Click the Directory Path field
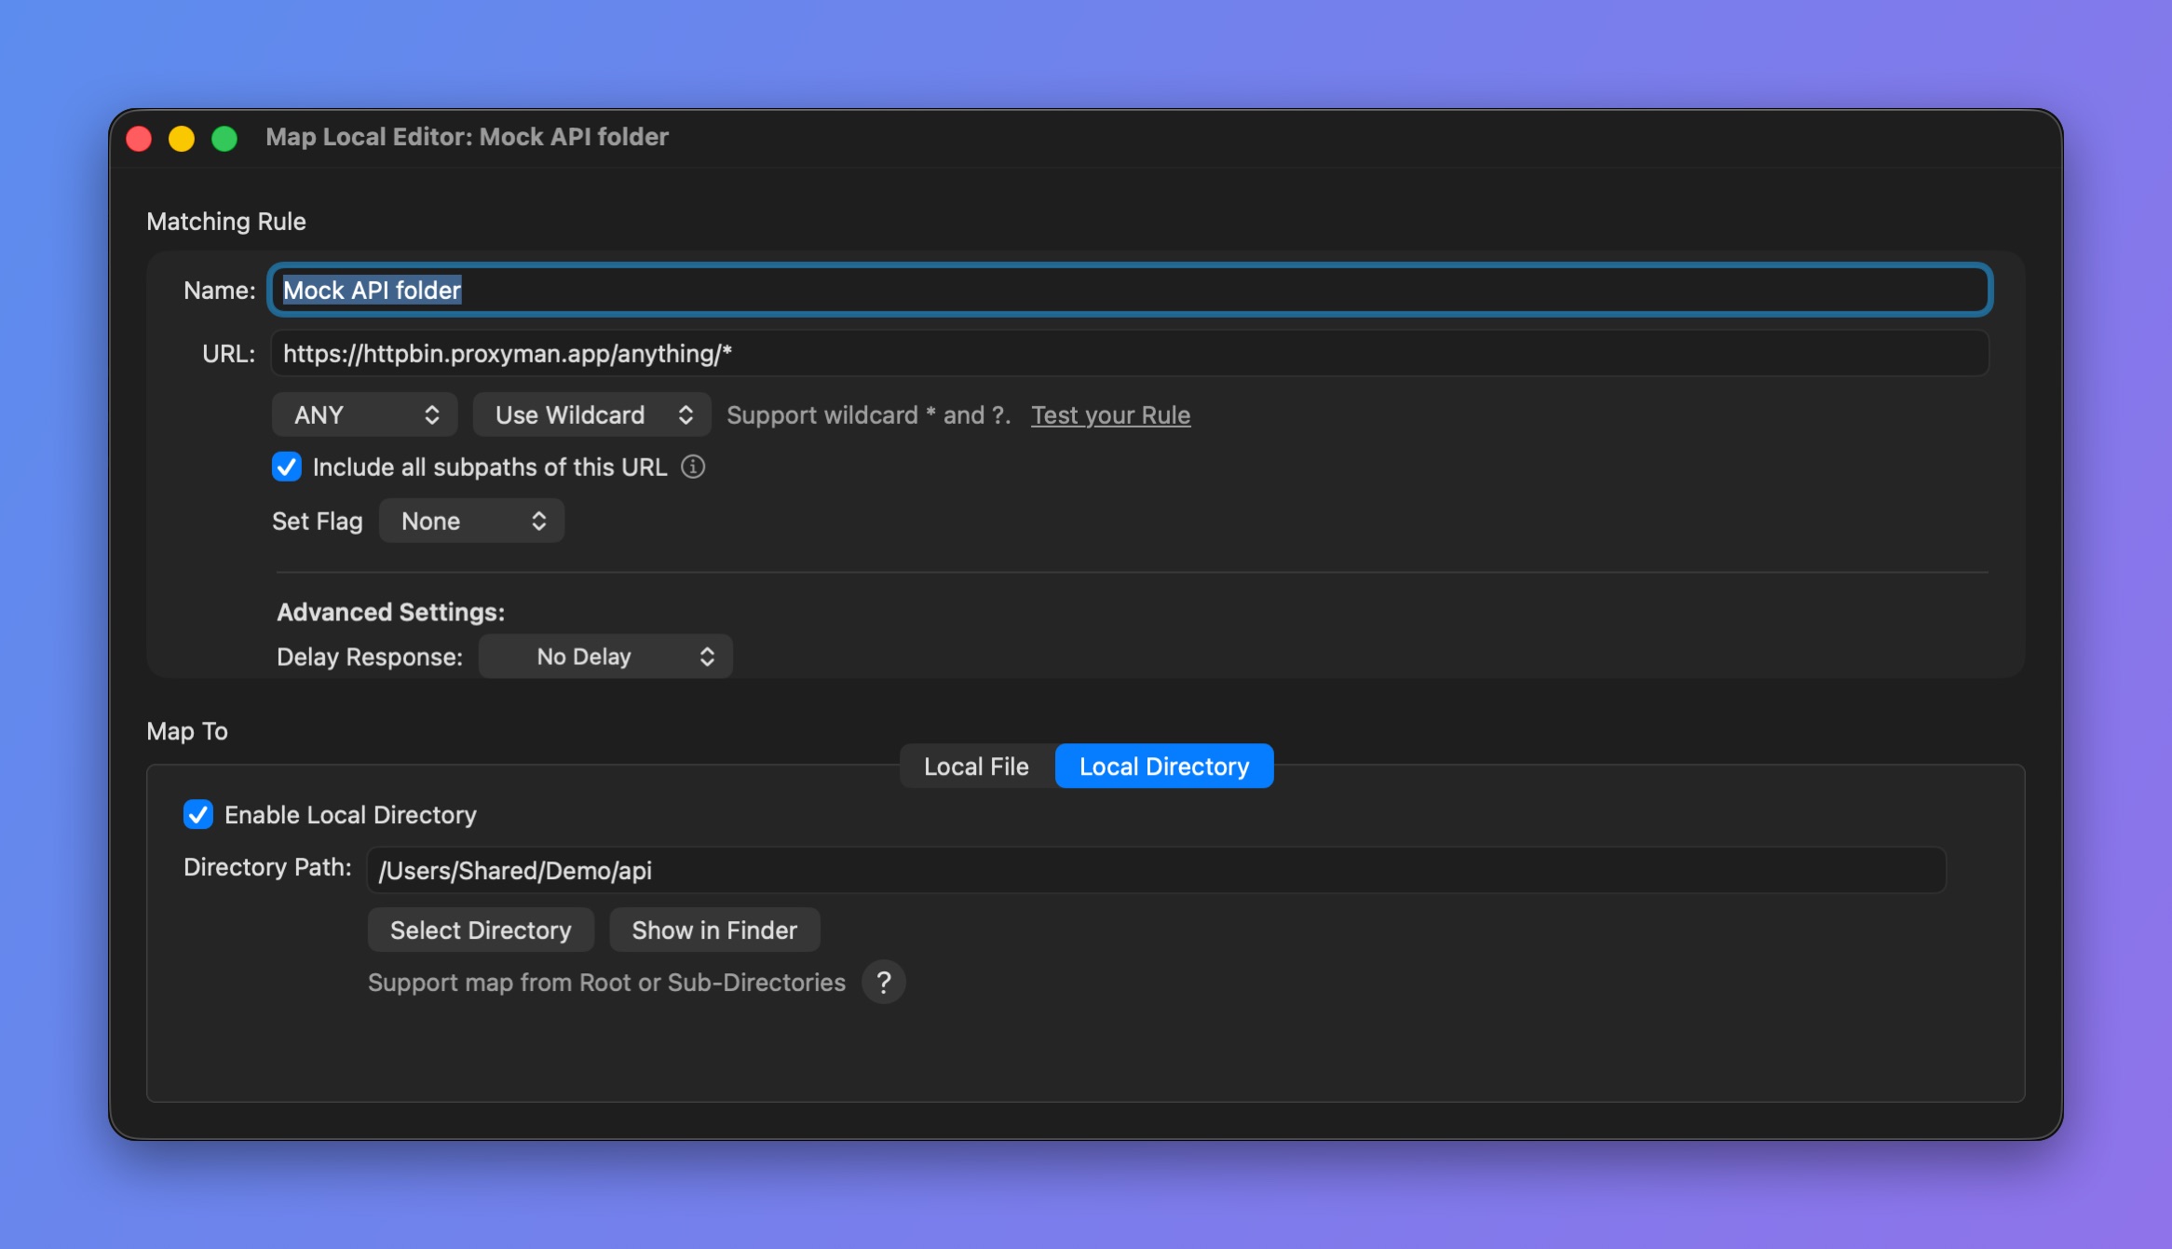 tap(1156, 870)
